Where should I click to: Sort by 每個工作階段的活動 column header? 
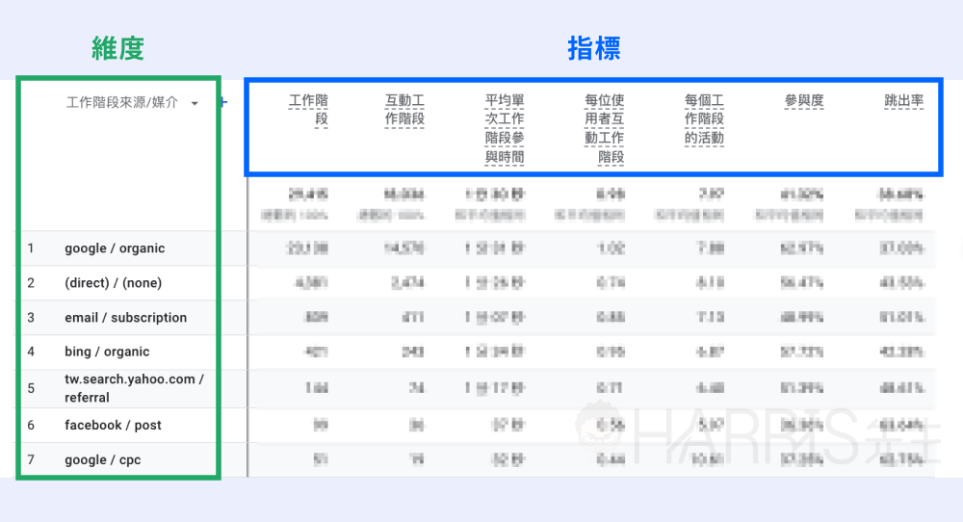[705, 119]
